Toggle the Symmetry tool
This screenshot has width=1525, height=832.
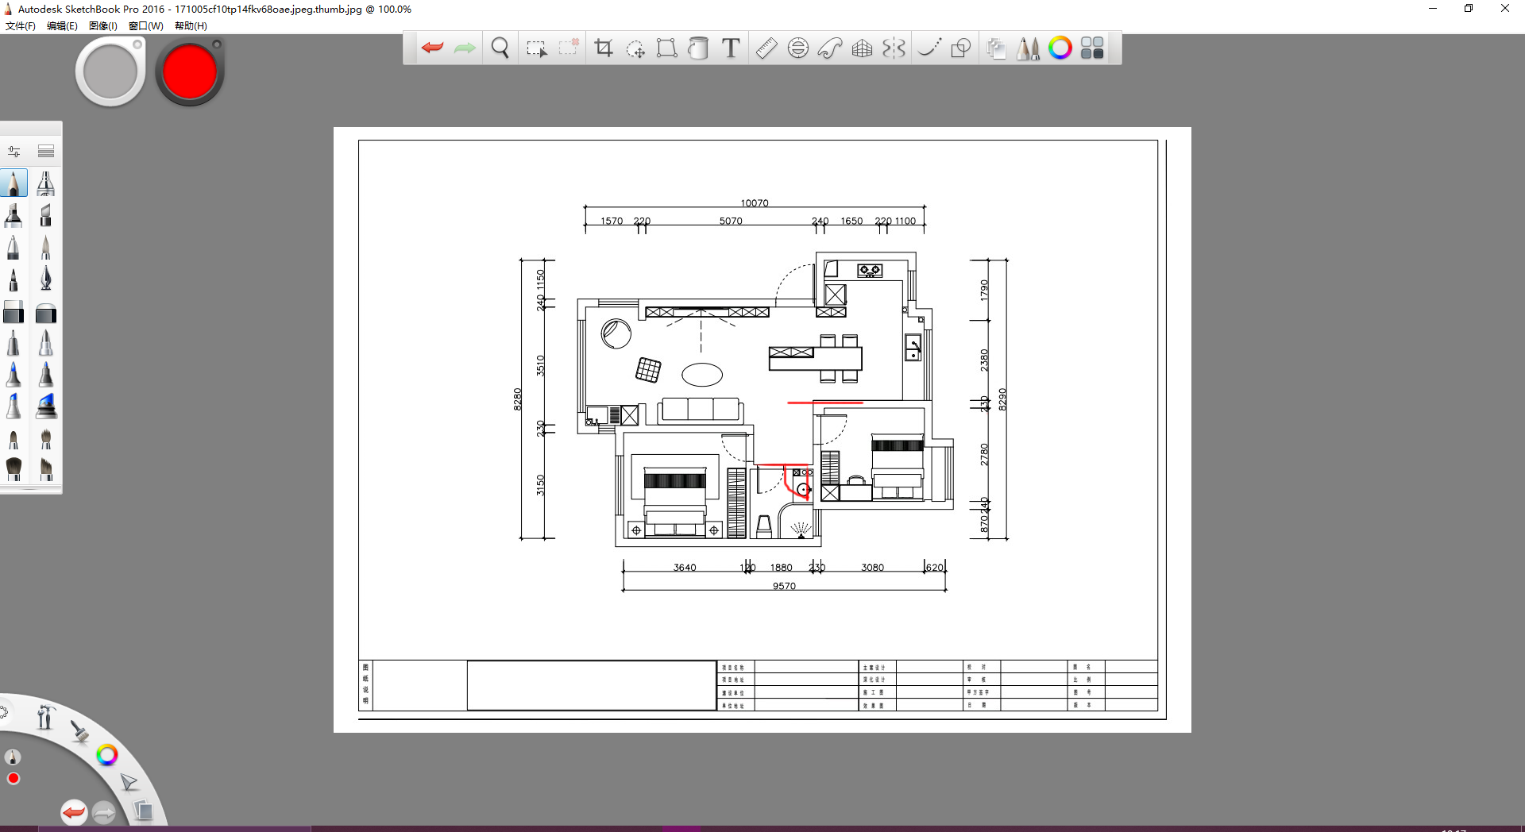[894, 48]
